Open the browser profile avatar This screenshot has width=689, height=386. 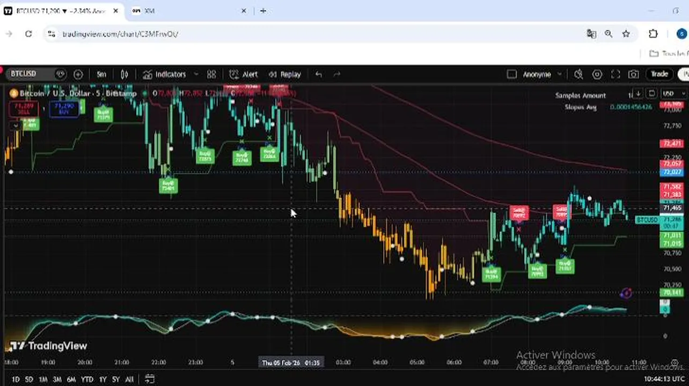tap(681, 34)
